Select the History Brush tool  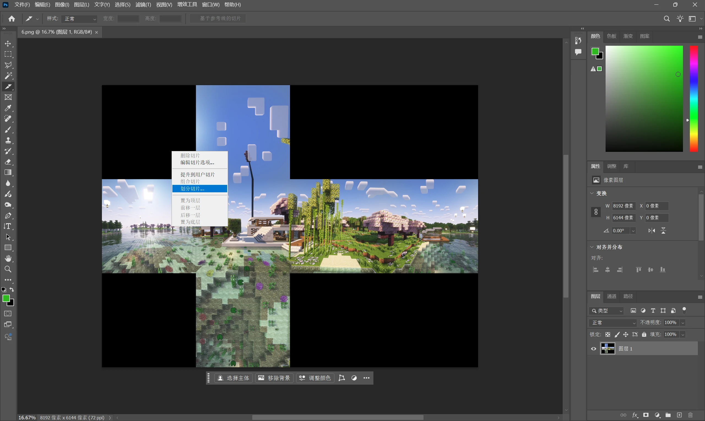click(x=8, y=151)
